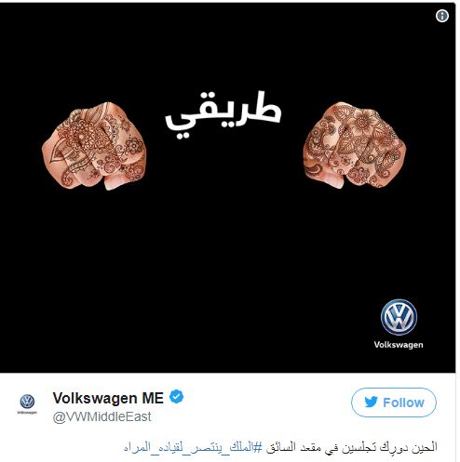Click the flower pattern on the right fist
This screenshot has width=460, height=462.
tap(363, 120)
